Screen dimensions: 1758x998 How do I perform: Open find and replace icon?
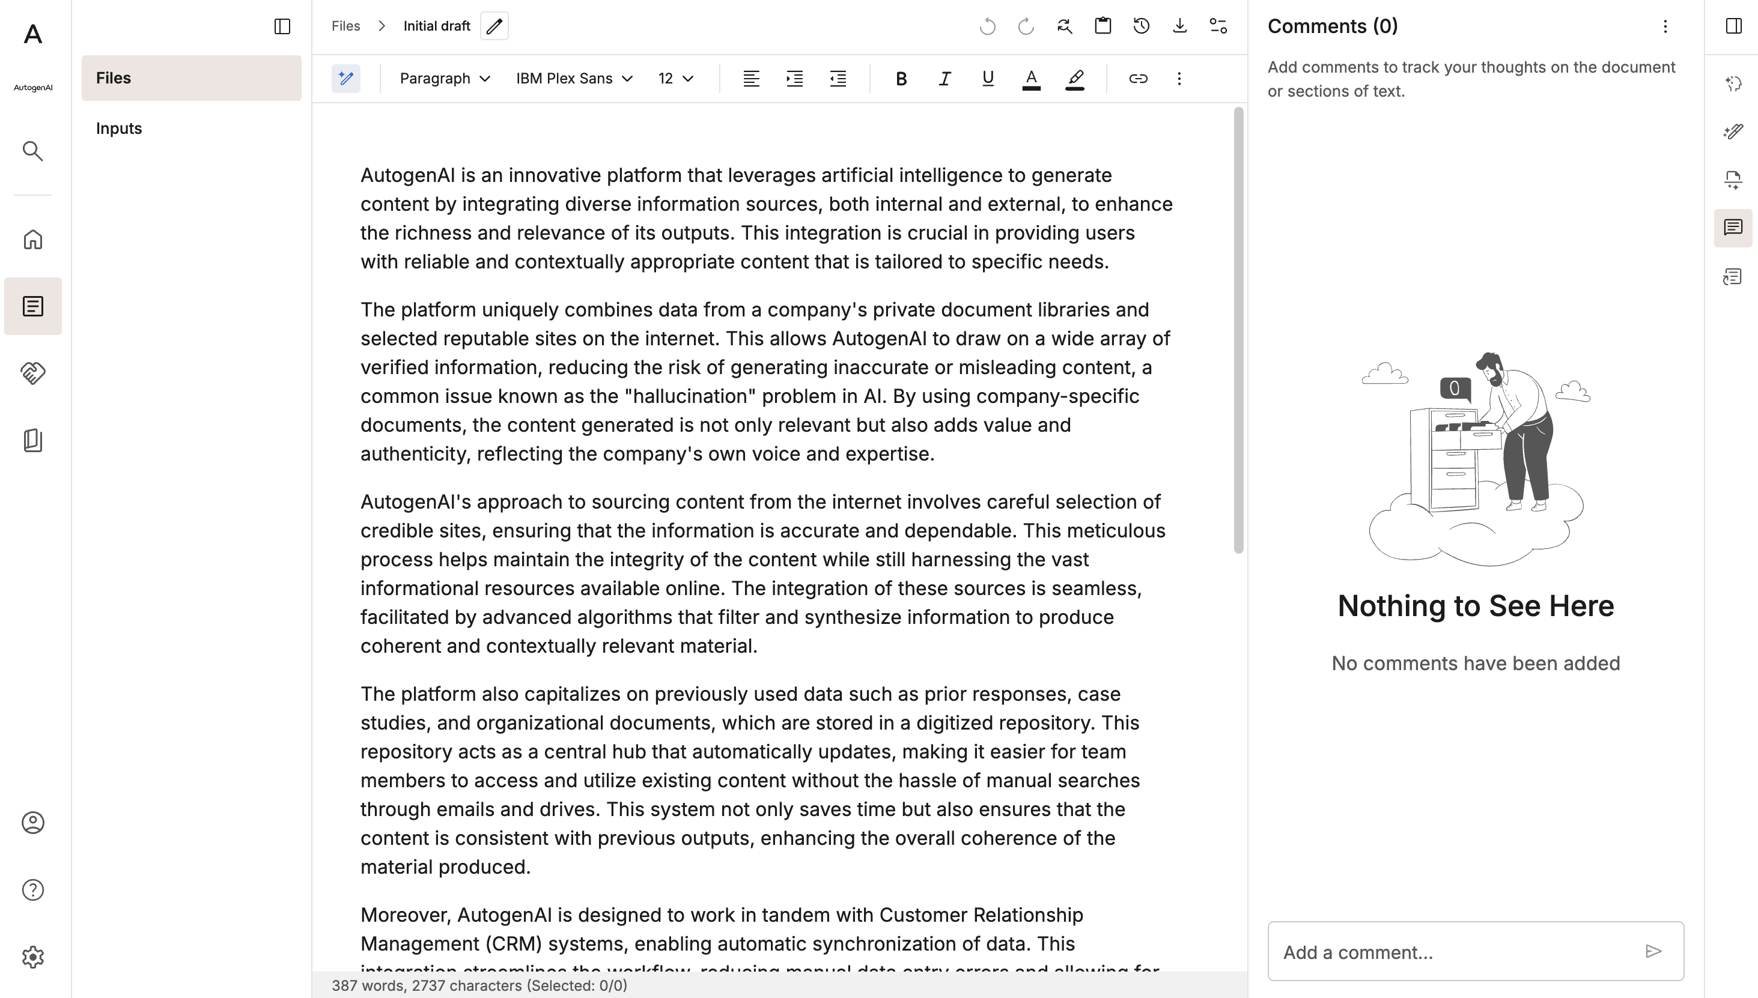coord(1064,26)
